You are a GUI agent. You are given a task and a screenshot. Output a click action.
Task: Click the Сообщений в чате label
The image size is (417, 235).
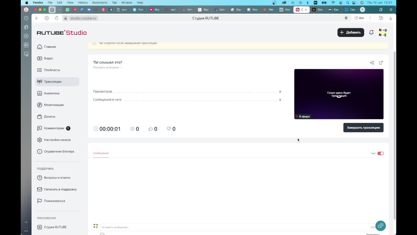click(x=107, y=100)
